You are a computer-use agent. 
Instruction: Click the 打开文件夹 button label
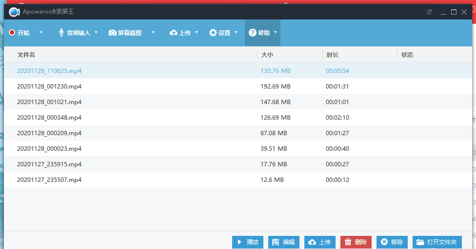point(442,242)
